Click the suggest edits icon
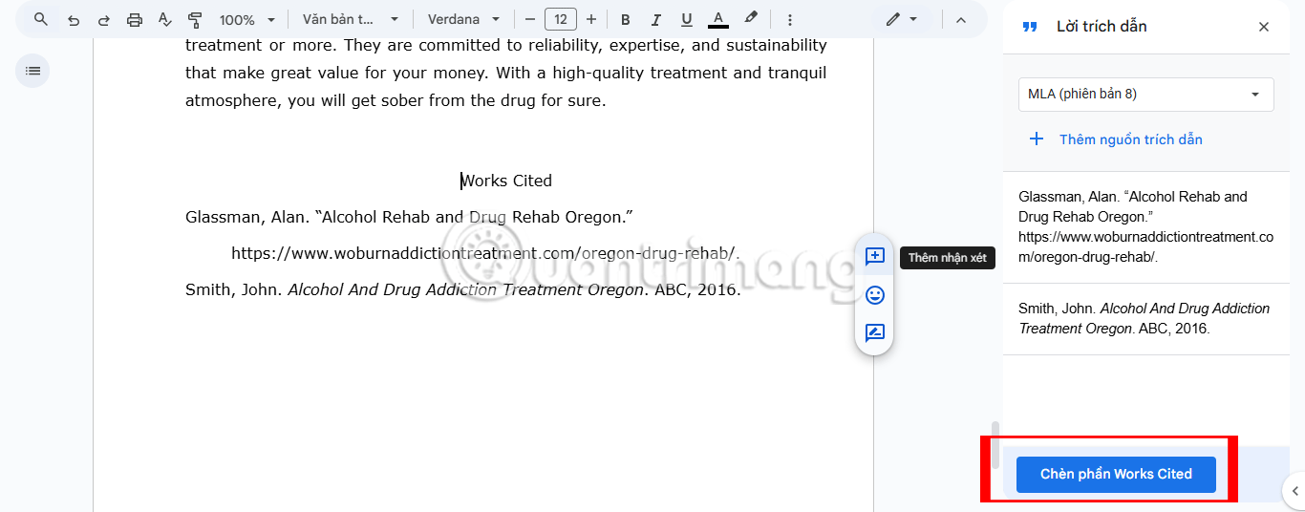The height and width of the screenshot is (512, 1305). click(874, 333)
